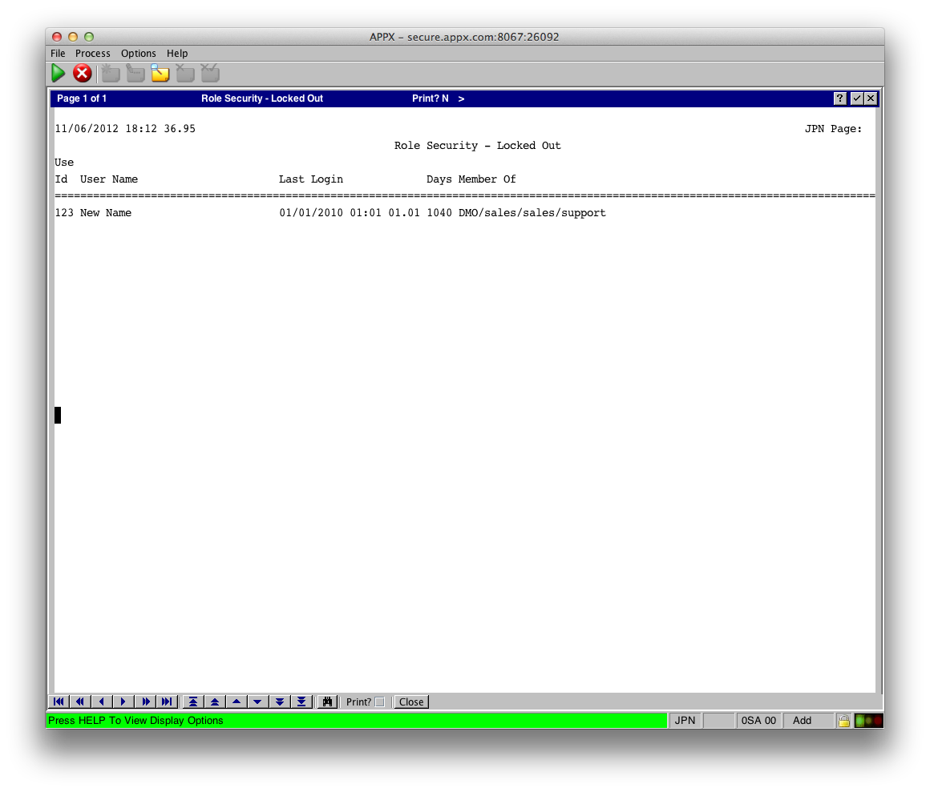
Task: Open the Options menu
Action: point(139,54)
